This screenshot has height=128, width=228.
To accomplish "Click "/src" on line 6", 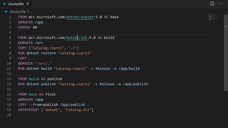I will [x=39, y=43].
